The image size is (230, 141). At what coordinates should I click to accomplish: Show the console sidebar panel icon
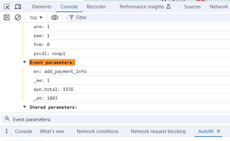(7, 18)
